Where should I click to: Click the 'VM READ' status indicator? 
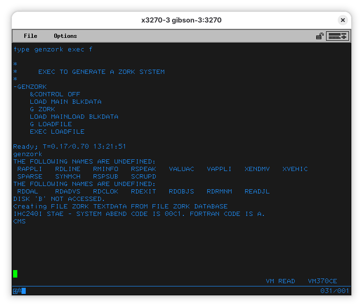click(x=280, y=281)
